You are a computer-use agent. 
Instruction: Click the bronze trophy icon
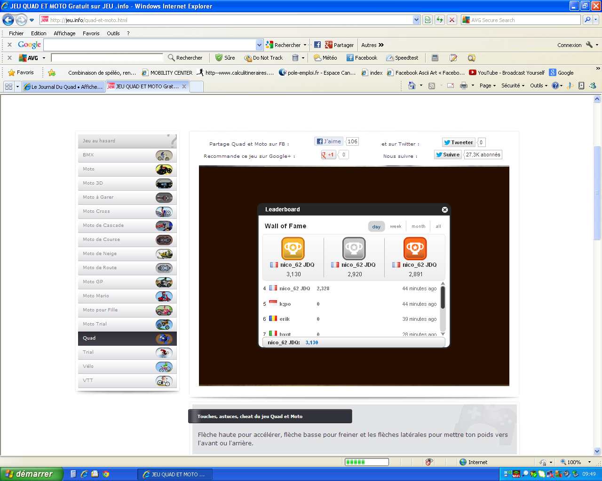415,248
